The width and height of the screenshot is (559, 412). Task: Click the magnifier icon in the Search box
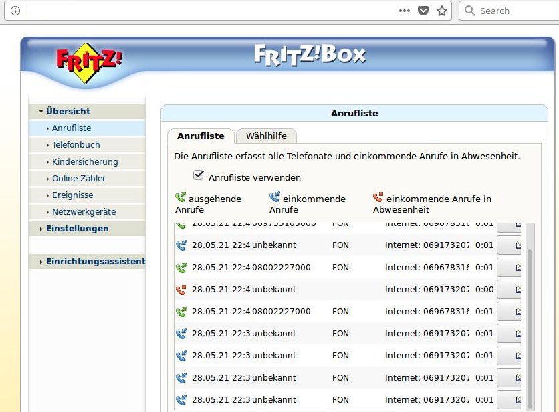pos(470,11)
